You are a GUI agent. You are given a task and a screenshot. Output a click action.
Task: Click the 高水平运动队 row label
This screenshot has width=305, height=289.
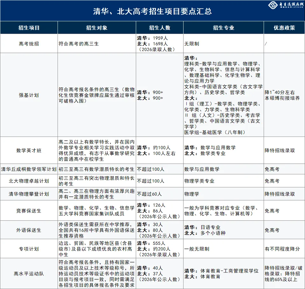[x=29, y=273]
